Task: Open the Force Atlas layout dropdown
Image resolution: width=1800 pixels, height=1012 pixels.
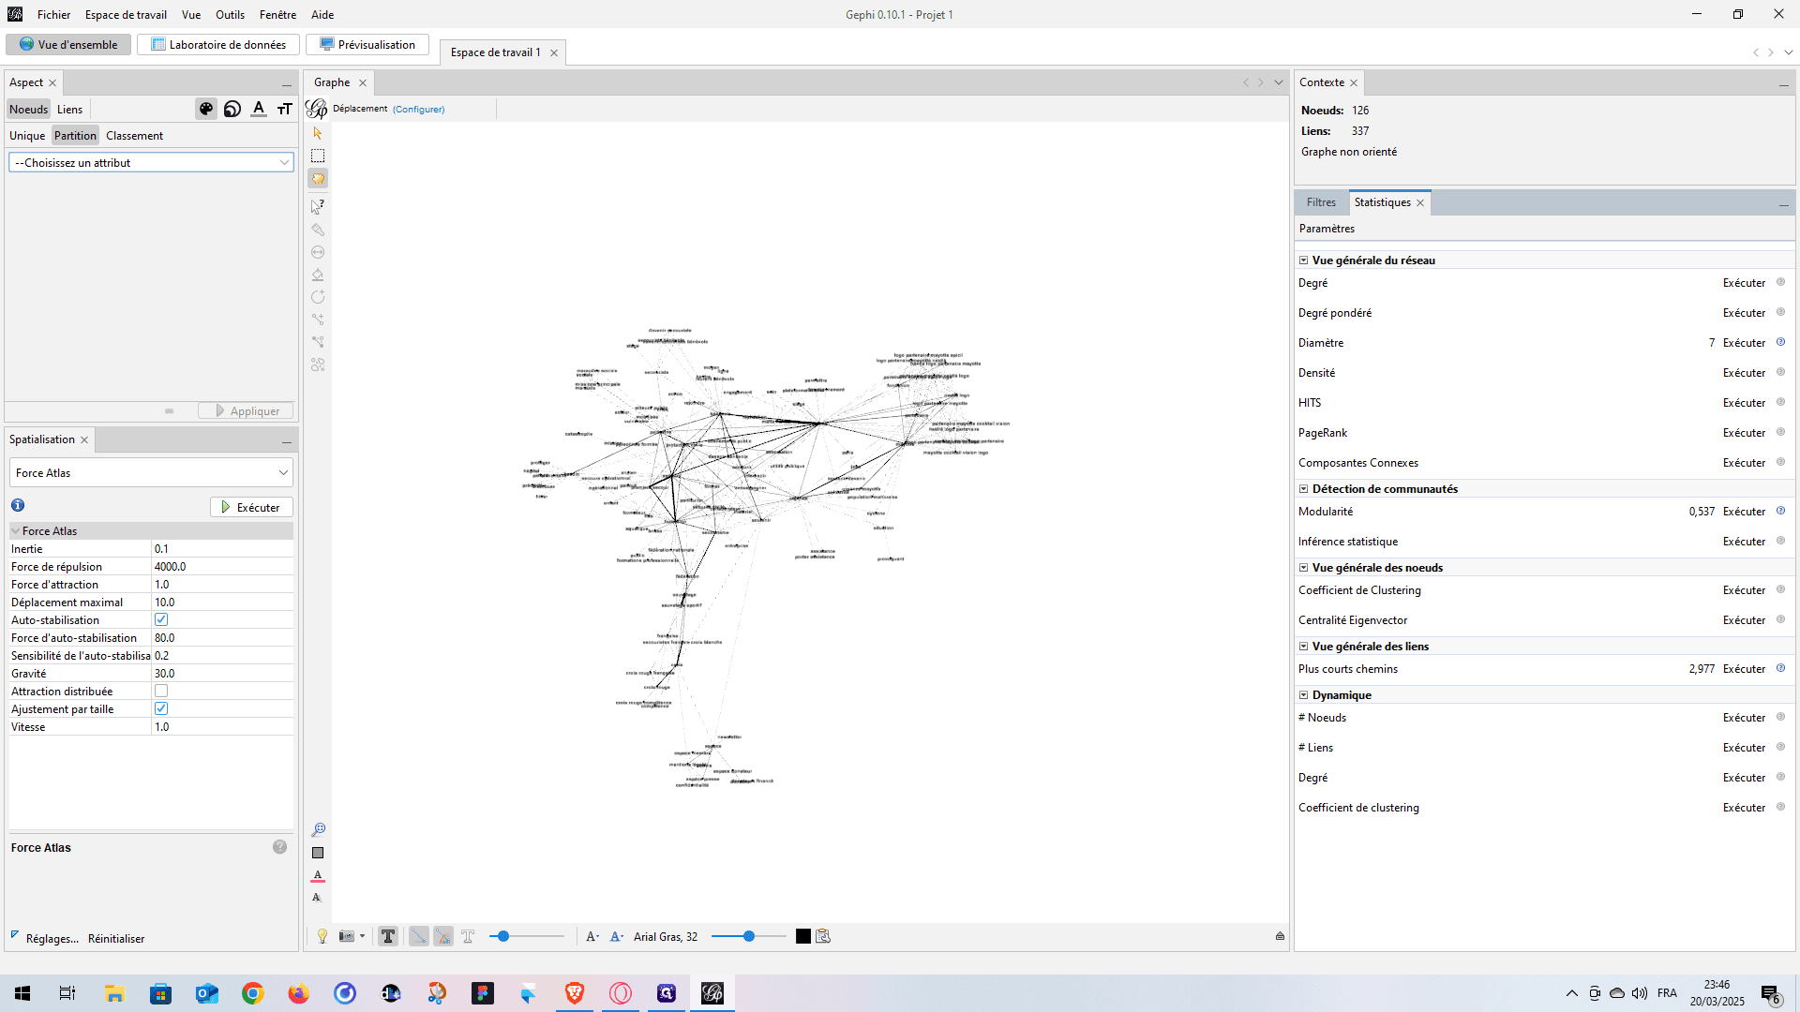Action: [x=152, y=472]
